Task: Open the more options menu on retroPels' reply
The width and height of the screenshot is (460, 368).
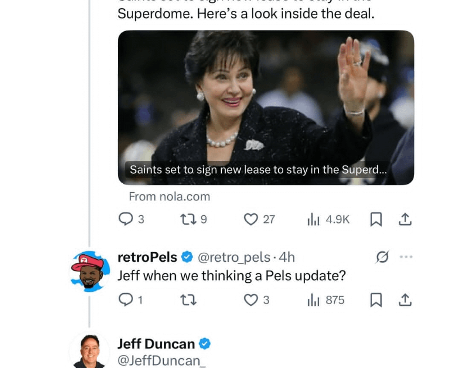Action: tap(406, 257)
